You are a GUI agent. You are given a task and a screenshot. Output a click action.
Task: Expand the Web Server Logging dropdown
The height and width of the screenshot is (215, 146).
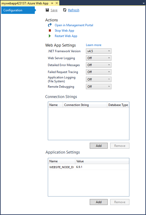(x=98, y=58)
